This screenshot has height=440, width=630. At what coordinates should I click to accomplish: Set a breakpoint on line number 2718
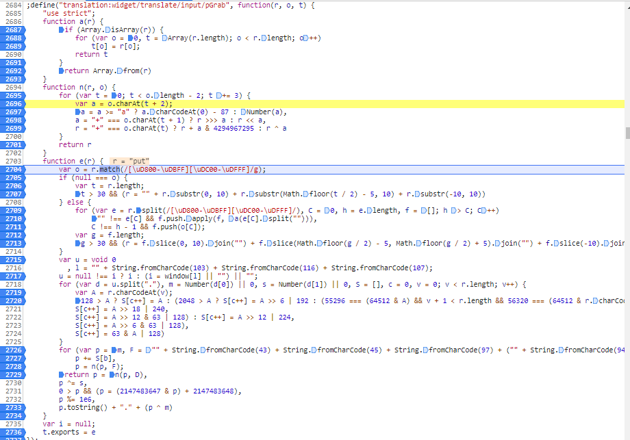pos(14,284)
